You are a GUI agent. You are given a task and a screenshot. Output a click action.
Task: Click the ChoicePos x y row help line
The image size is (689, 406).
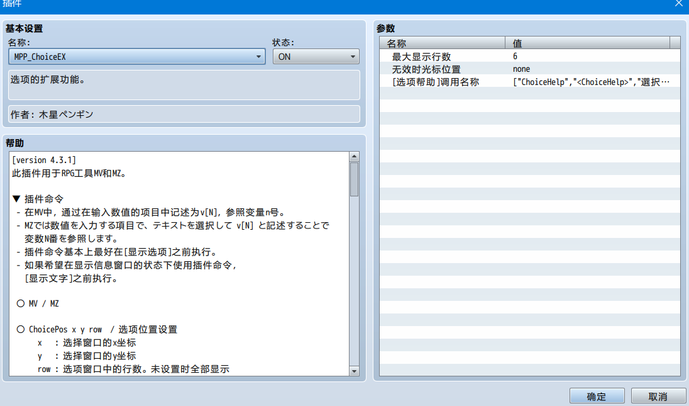(x=97, y=329)
